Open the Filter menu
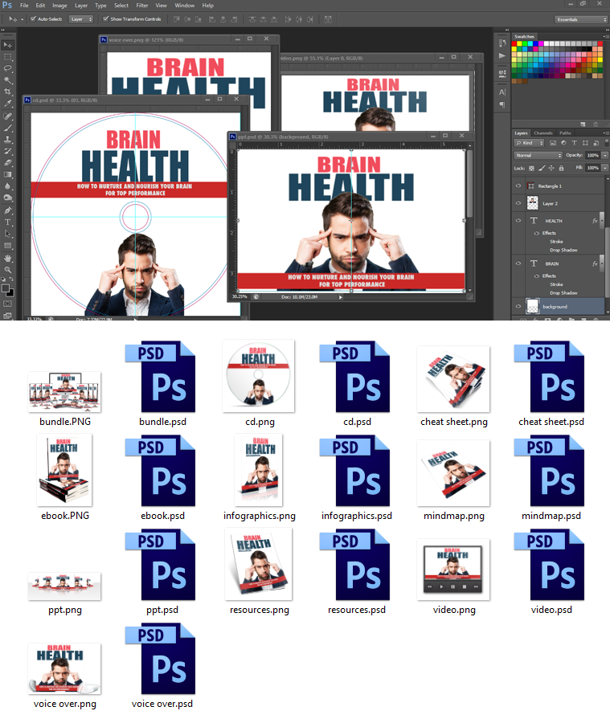The image size is (610, 723). pos(142,5)
